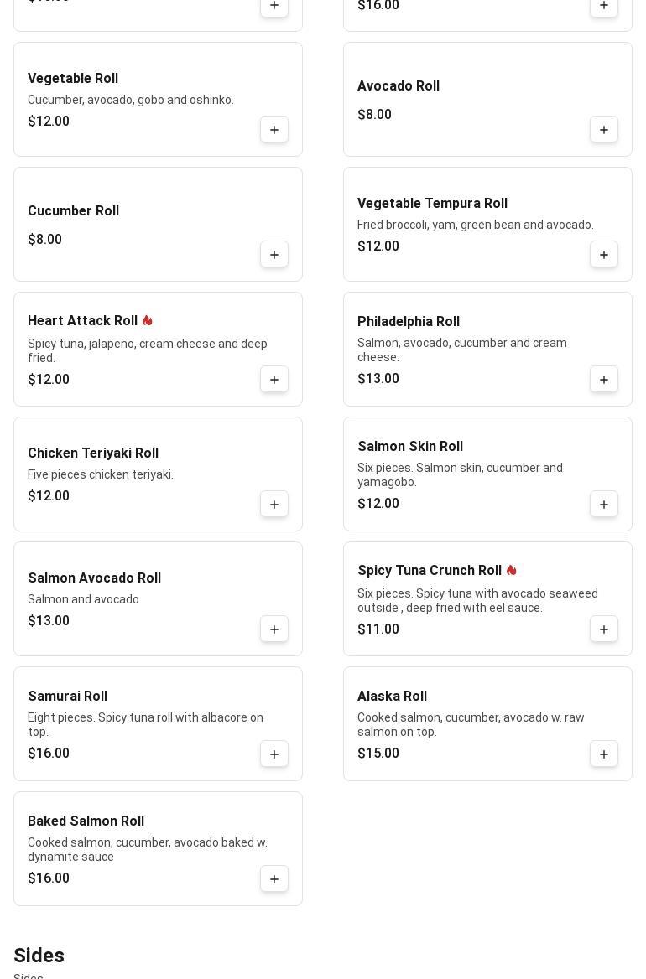Select the Samurai Roll name

(x=67, y=697)
